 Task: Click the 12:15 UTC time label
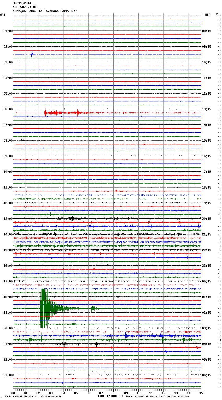coord(207,94)
